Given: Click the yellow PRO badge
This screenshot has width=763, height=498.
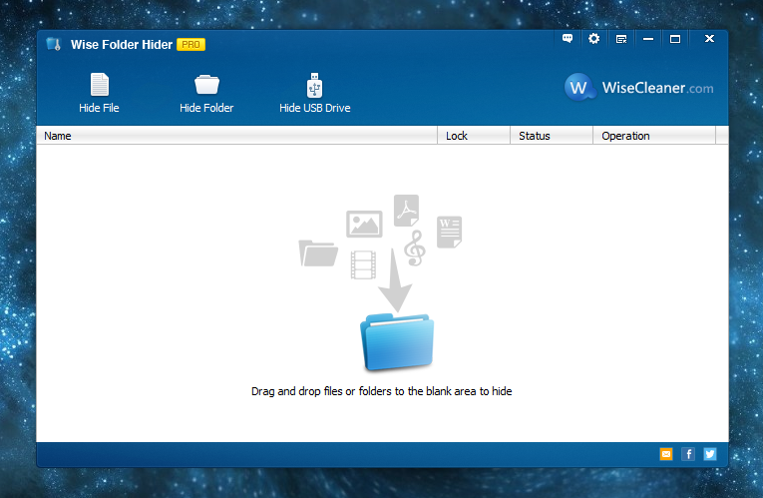Looking at the screenshot, I should click(x=191, y=44).
